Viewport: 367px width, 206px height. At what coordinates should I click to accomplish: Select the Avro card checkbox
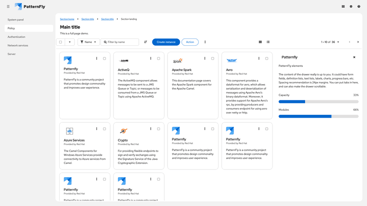(x=267, y=59)
